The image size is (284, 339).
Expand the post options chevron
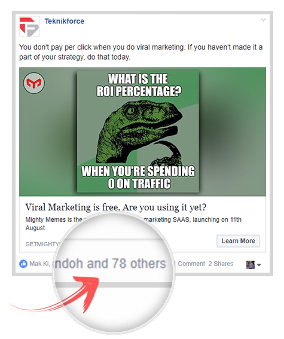point(263,20)
